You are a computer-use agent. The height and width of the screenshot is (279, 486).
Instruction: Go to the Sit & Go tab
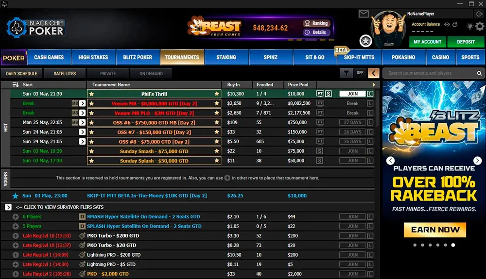tap(315, 57)
